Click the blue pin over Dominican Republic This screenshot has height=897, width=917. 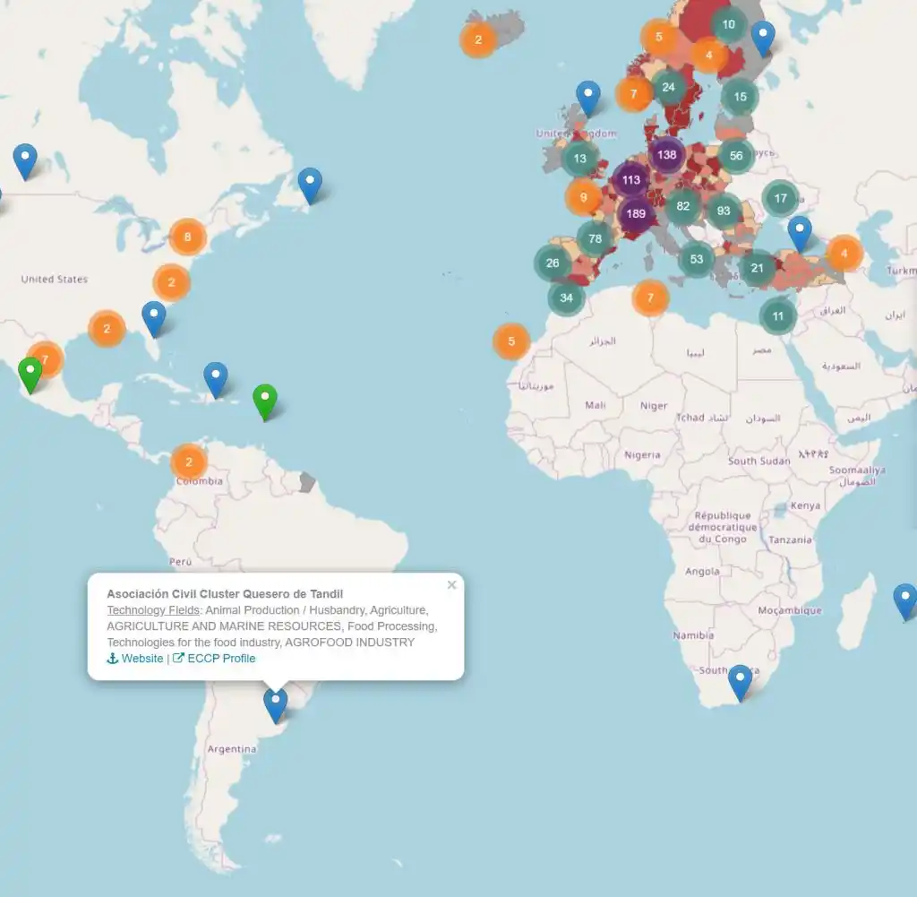point(216,379)
